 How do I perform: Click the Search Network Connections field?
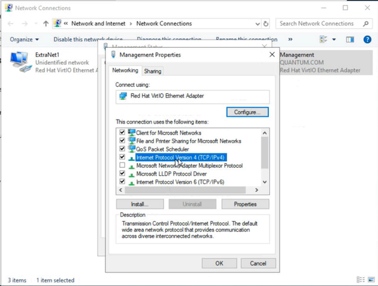coord(323,24)
